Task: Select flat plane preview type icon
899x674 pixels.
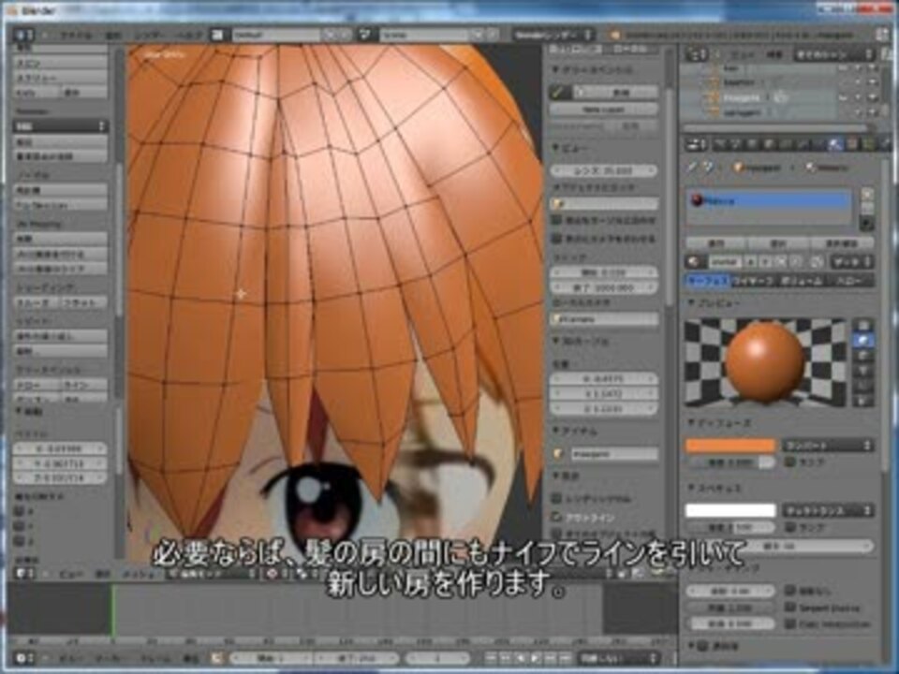Action: [x=863, y=326]
